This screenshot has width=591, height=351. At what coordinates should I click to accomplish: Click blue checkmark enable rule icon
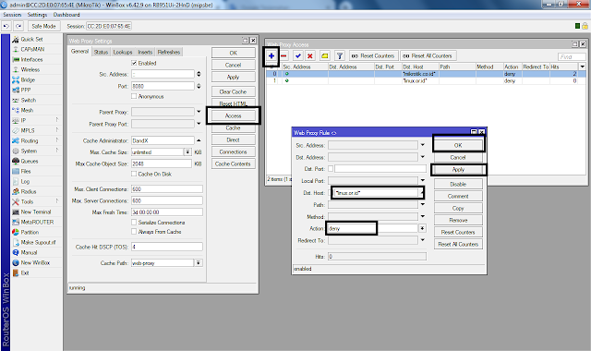click(x=298, y=55)
